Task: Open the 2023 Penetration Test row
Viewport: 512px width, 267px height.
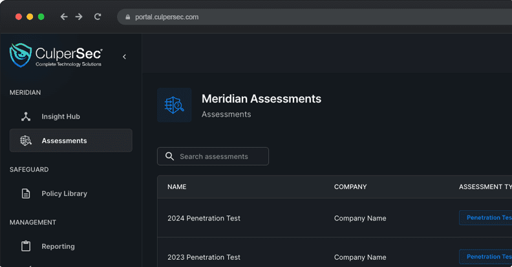Action: pos(335,252)
